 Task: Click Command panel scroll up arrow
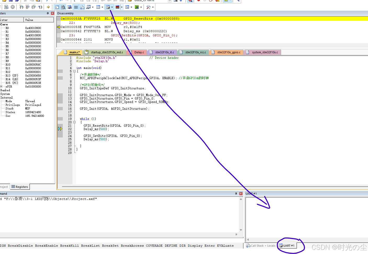tap(241, 199)
